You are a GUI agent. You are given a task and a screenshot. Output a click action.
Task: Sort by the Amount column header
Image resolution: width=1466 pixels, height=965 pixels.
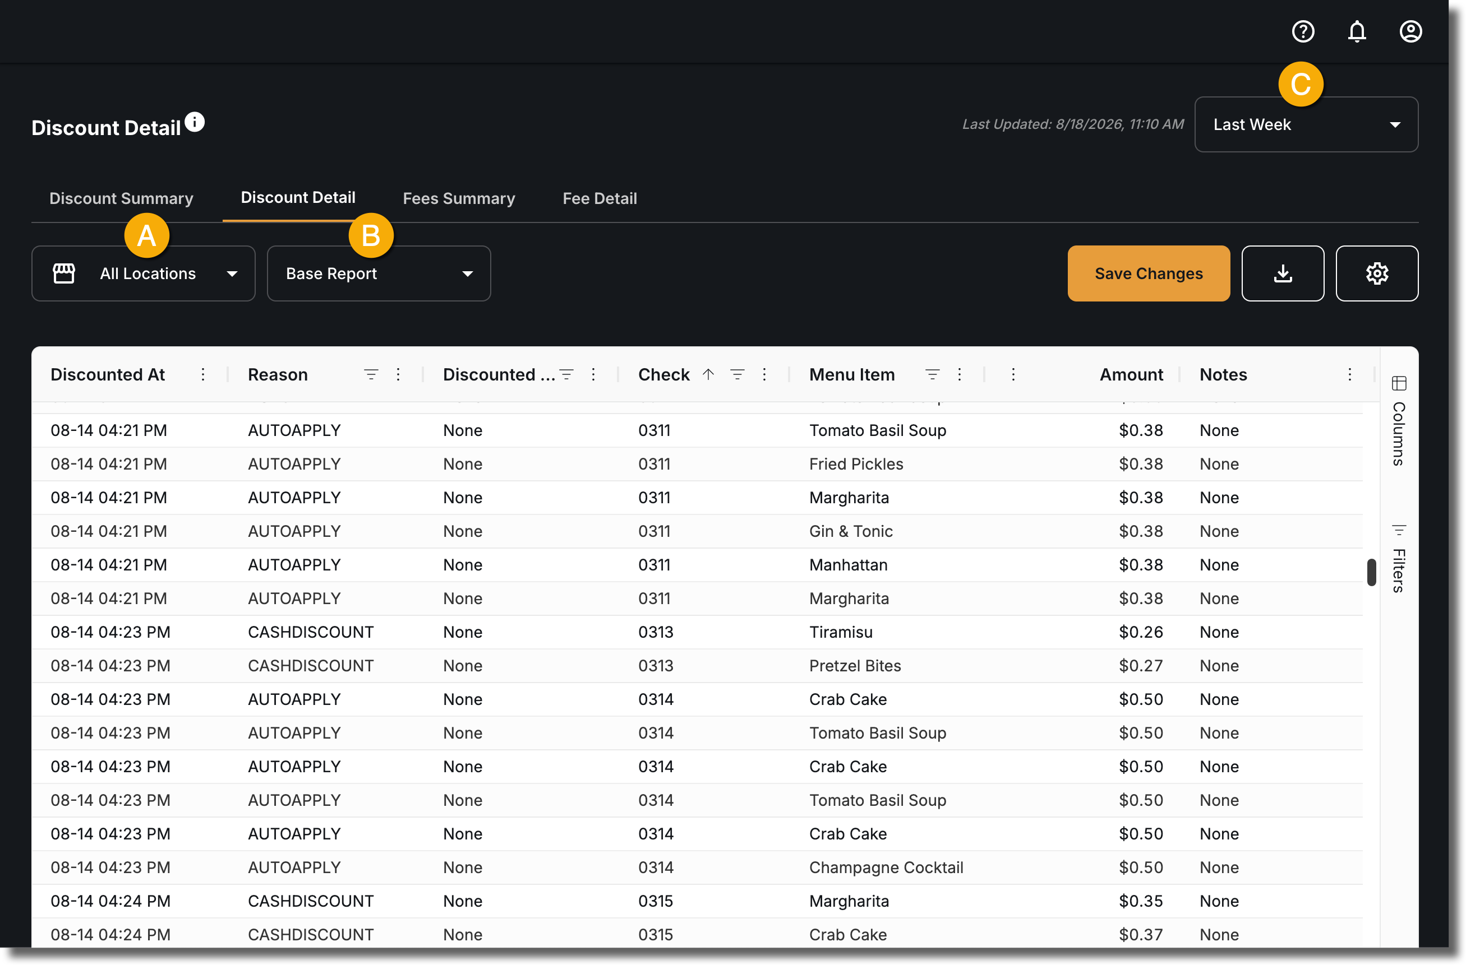click(1132, 374)
